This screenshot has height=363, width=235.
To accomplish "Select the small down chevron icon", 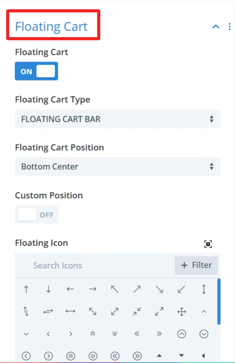I will [26, 334].
